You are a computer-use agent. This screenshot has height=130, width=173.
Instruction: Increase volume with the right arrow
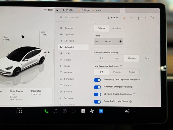pos(134,111)
